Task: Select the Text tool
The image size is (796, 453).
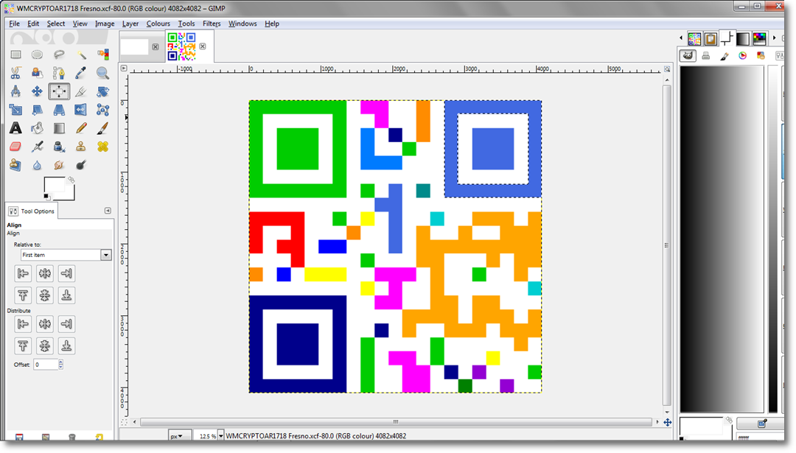Action: (x=15, y=128)
